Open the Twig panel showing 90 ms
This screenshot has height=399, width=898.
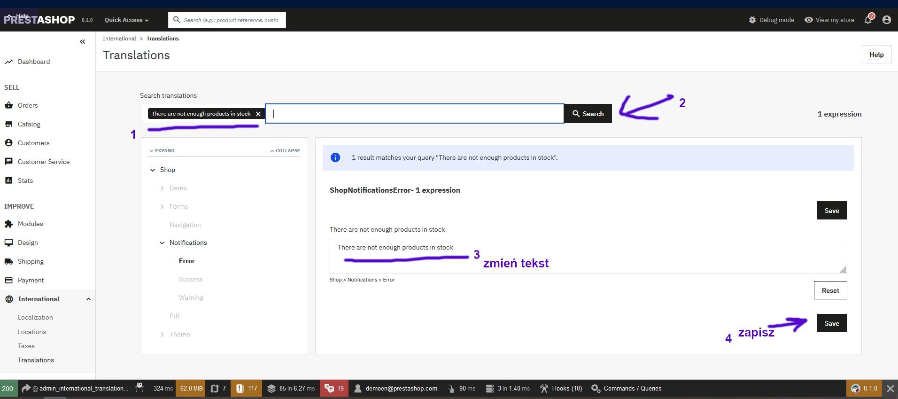pos(462,388)
